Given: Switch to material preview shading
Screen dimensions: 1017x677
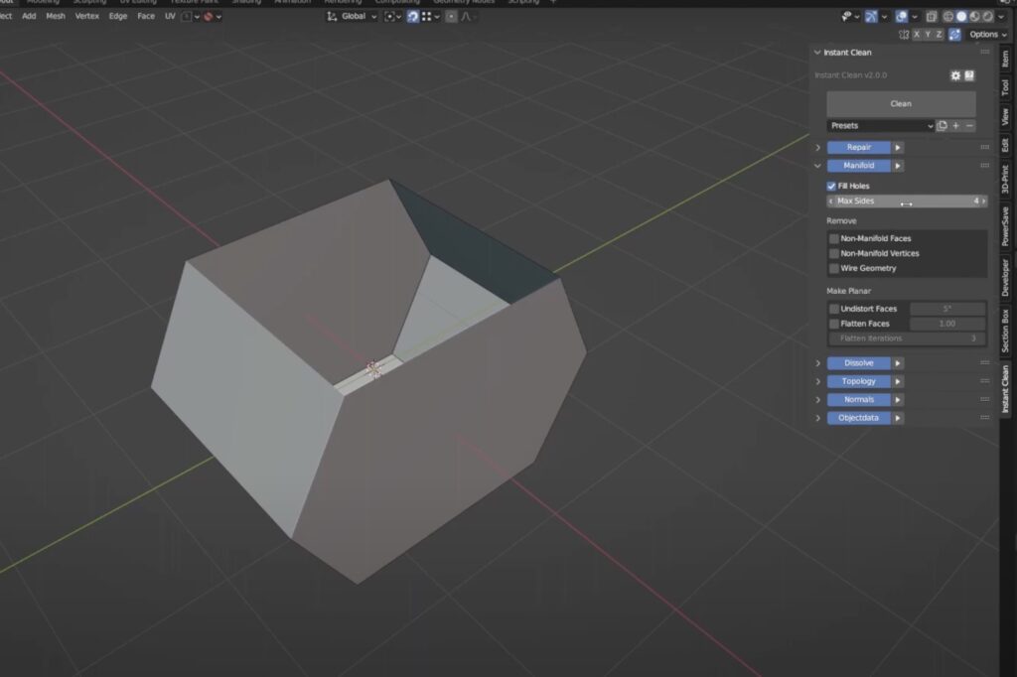Looking at the screenshot, I should (974, 16).
